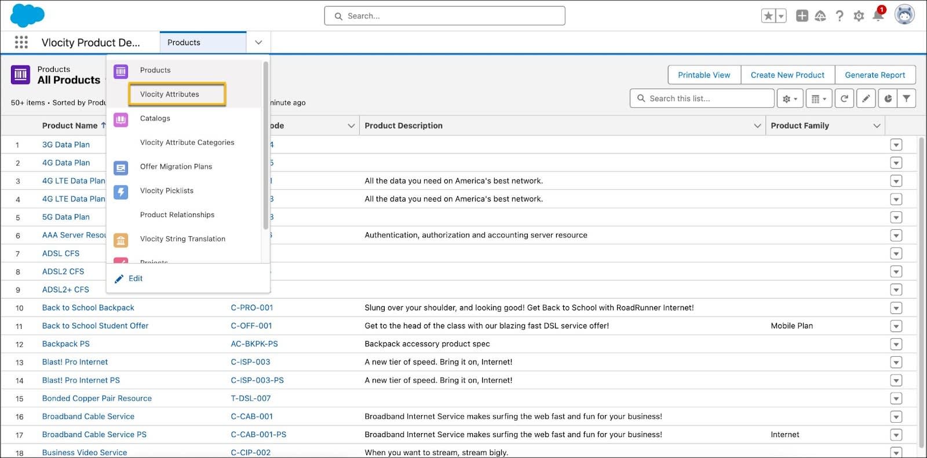Open the Product Code column dropdown chevron

pyautogui.click(x=351, y=126)
